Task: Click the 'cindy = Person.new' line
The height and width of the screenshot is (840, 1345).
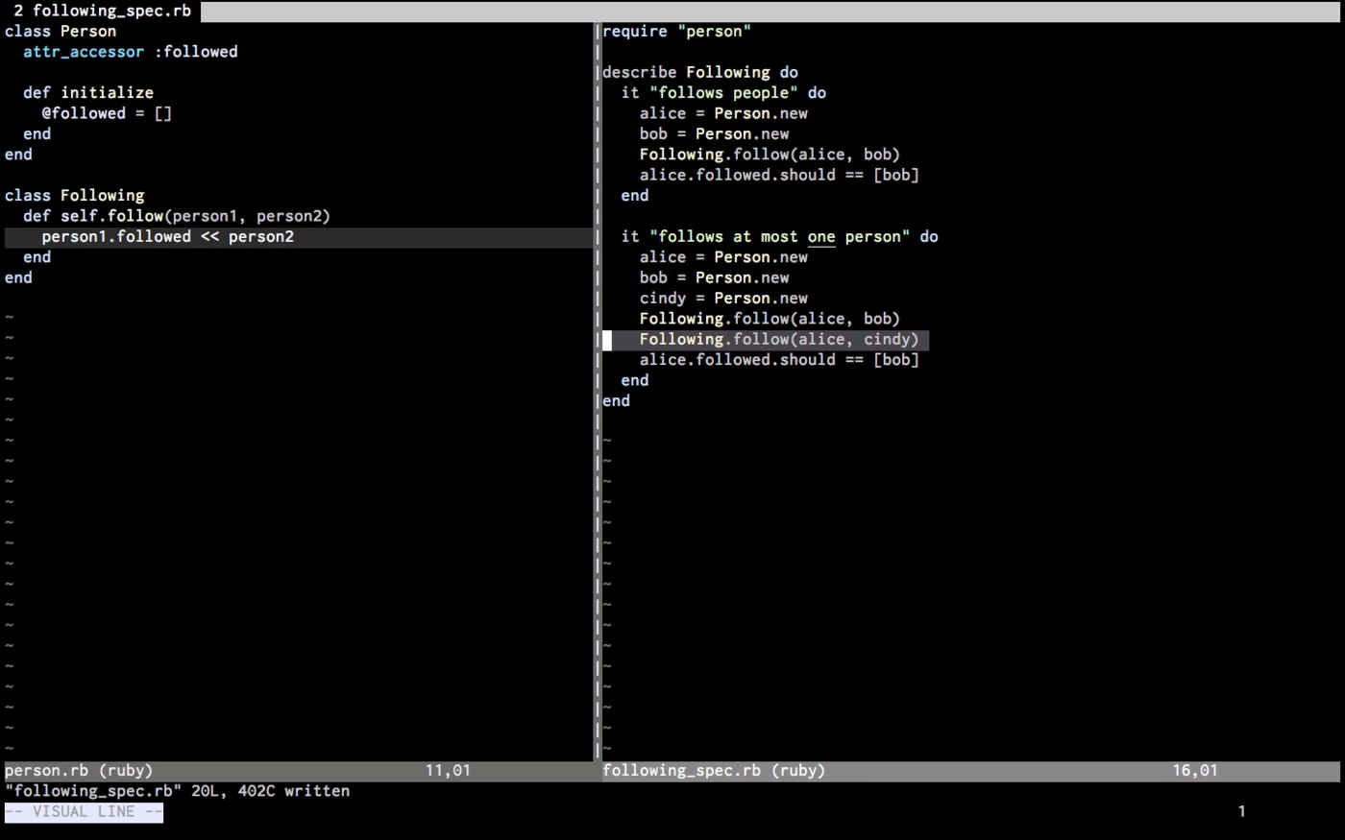Action: coord(723,299)
